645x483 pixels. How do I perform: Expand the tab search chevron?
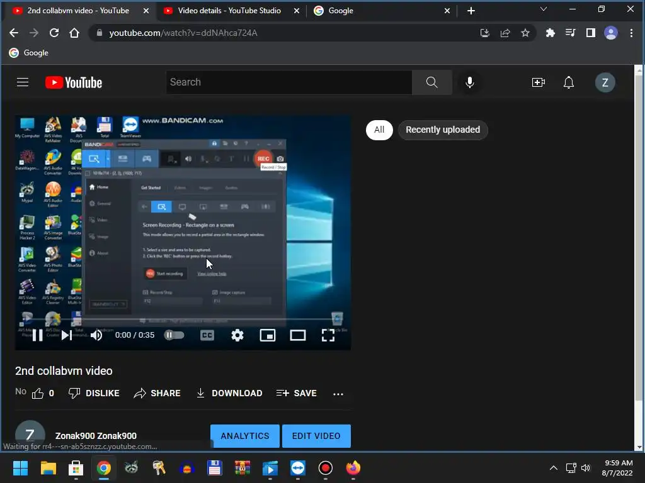(x=544, y=9)
